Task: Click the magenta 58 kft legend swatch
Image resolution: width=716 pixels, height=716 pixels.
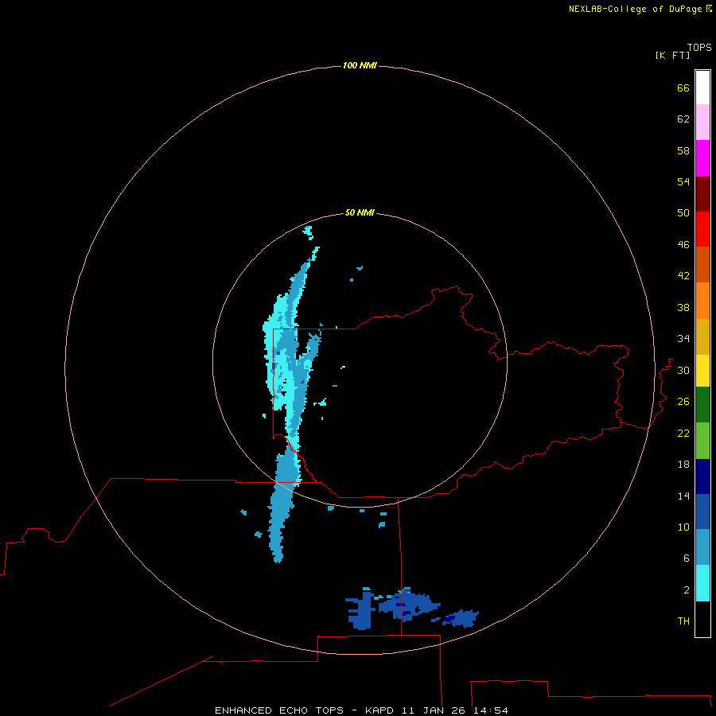Action: click(x=702, y=158)
